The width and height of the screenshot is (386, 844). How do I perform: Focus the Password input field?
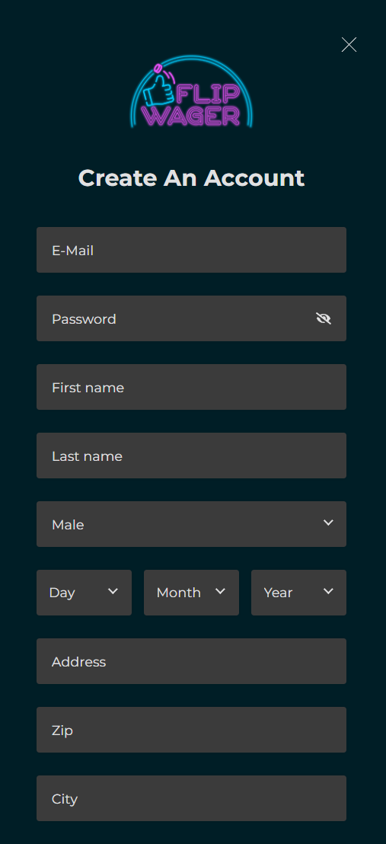point(191,318)
